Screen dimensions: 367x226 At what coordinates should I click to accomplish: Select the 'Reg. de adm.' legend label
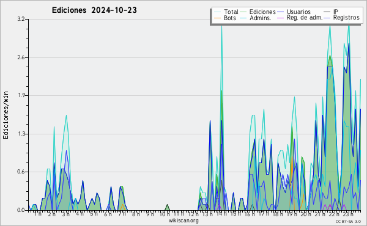coord(305,18)
